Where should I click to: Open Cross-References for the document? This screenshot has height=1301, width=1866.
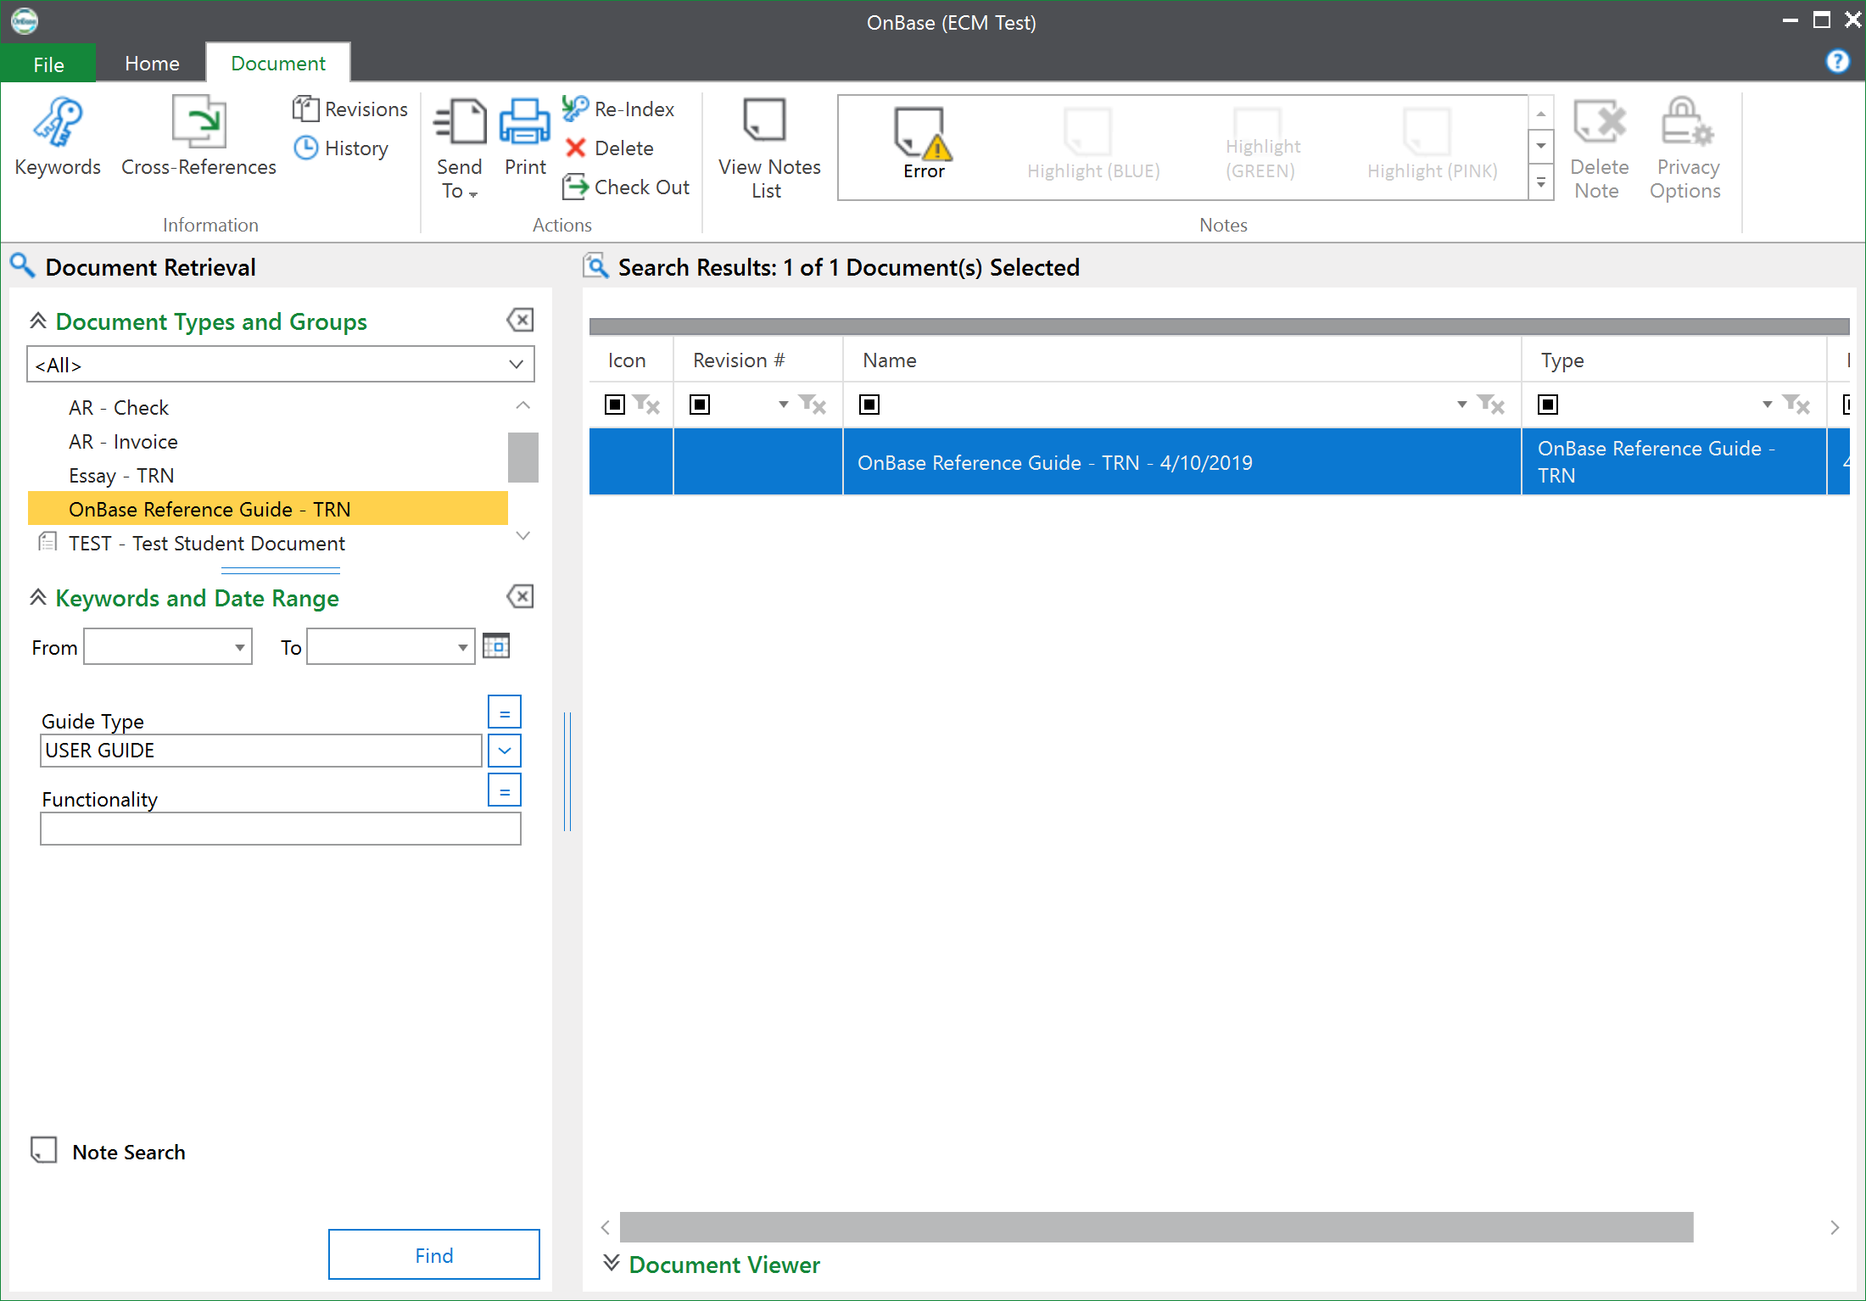pos(198,137)
